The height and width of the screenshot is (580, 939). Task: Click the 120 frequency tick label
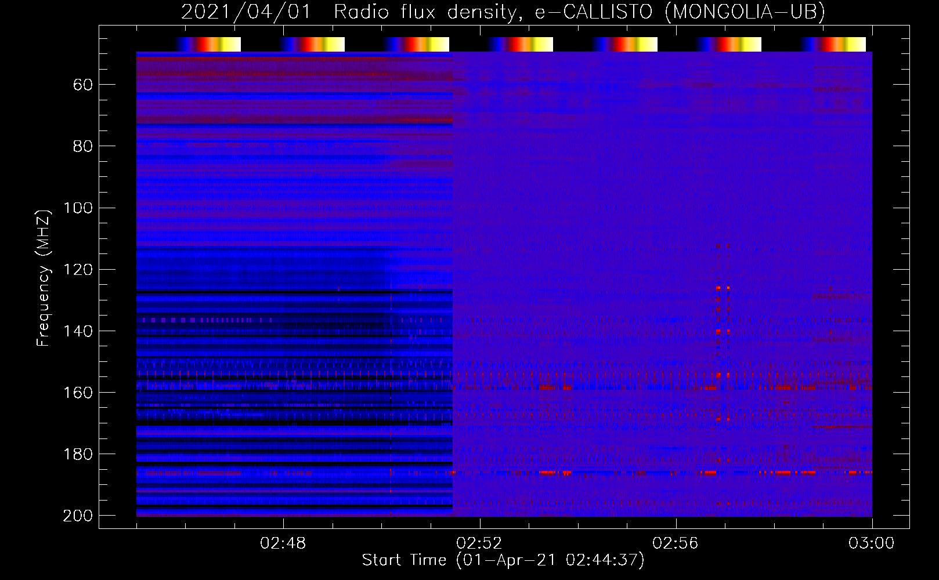[78, 270]
